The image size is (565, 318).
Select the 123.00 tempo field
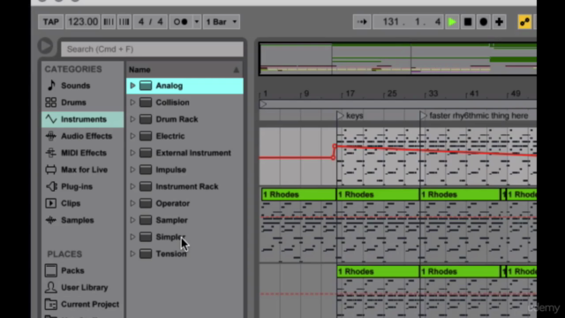[x=83, y=22]
